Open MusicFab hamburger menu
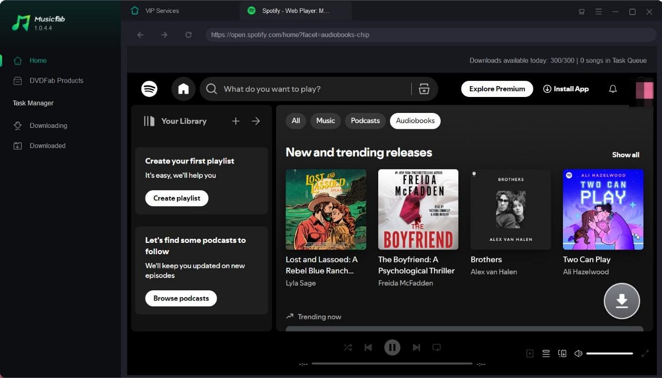The image size is (662, 378). click(x=599, y=11)
